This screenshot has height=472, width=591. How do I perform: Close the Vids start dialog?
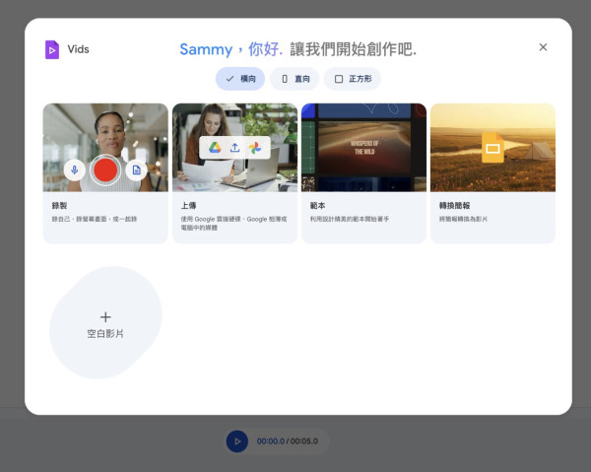pyautogui.click(x=543, y=47)
